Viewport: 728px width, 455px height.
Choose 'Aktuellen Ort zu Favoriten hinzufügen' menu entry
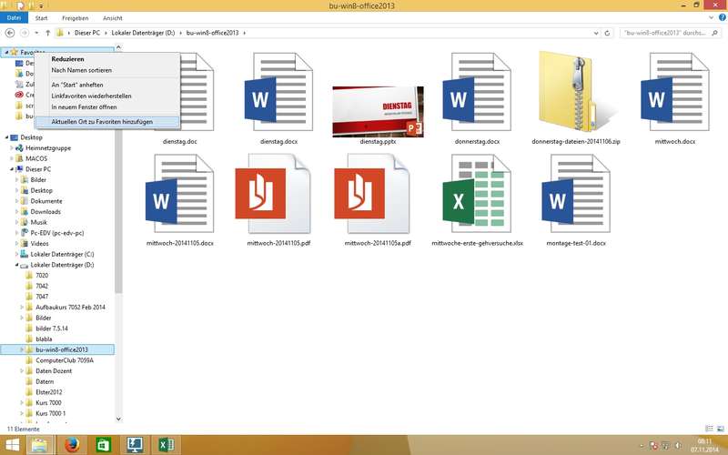point(101,121)
